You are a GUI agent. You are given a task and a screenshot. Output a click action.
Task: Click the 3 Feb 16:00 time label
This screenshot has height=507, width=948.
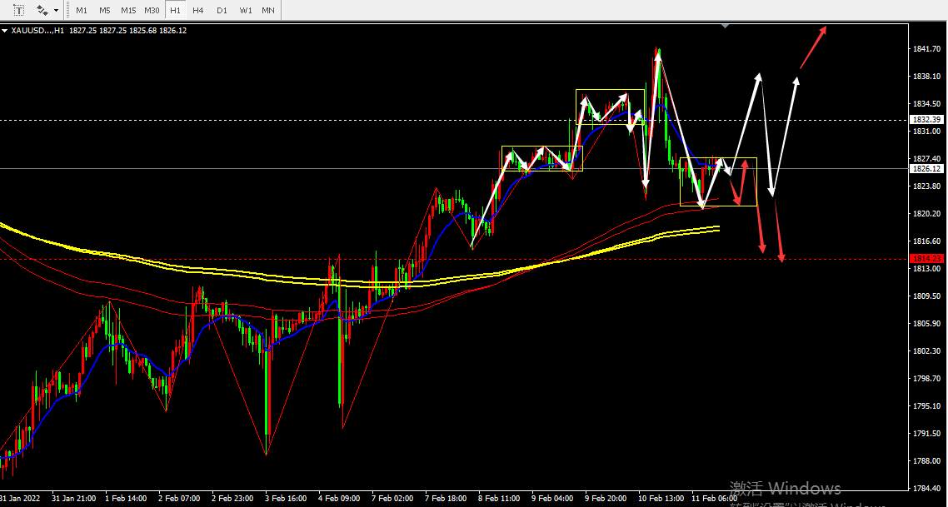click(286, 499)
